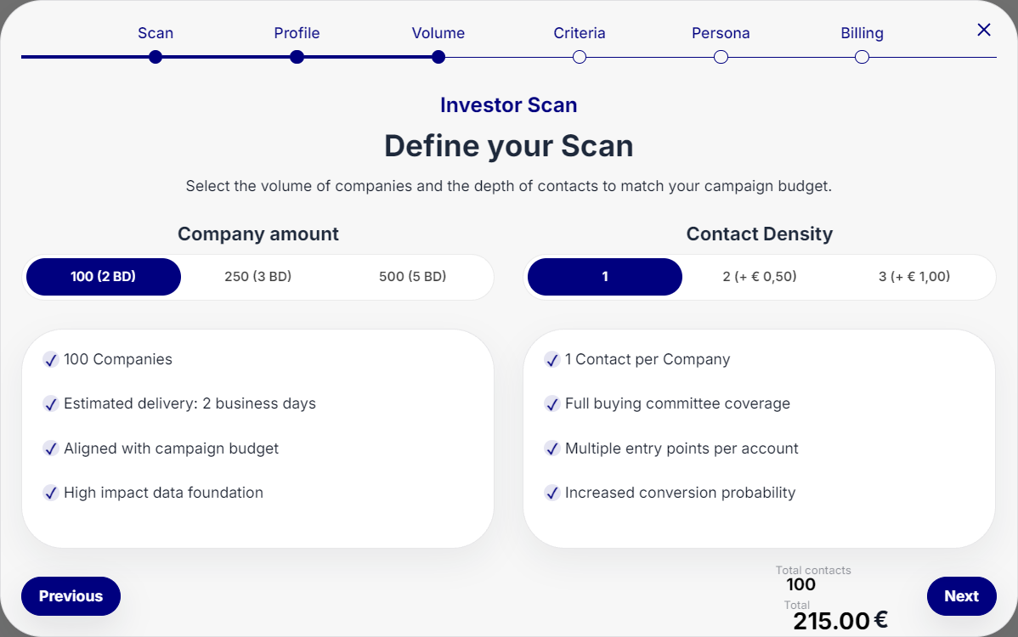Go to the Scan step
Screen dimensions: 1018x637
coord(156,57)
